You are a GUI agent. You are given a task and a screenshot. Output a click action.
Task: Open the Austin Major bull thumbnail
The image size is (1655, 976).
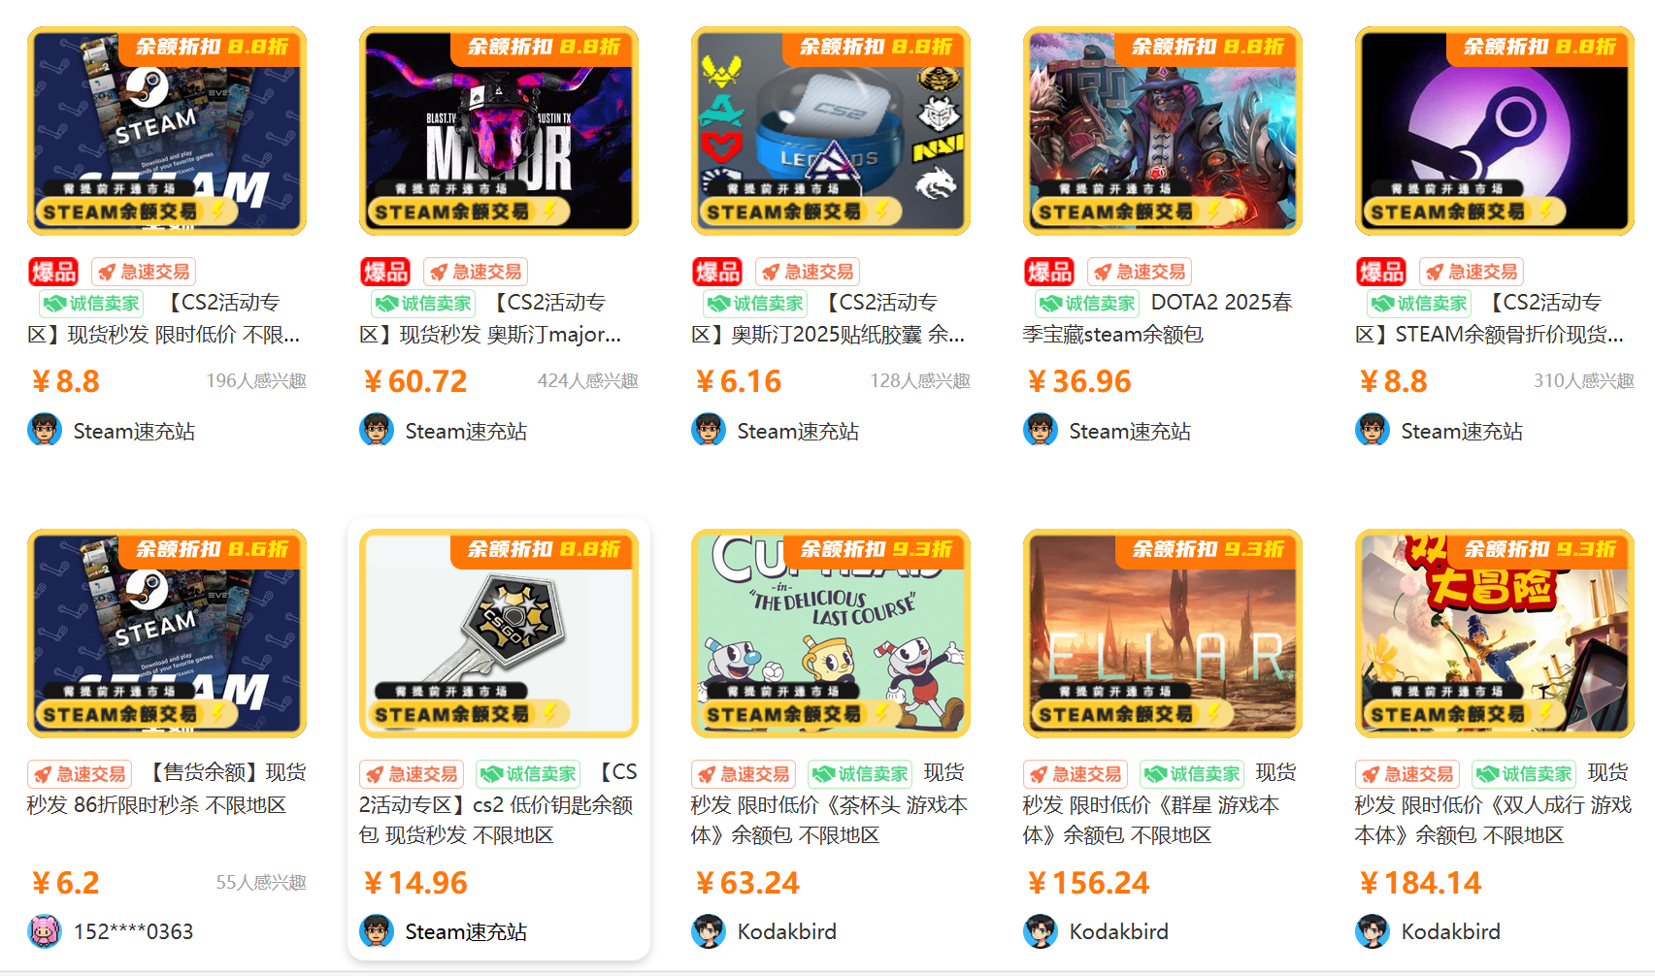pyautogui.click(x=499, y=131)
